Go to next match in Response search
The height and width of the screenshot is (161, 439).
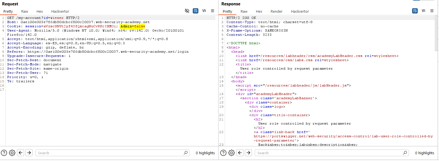click(x=248, y=153)
